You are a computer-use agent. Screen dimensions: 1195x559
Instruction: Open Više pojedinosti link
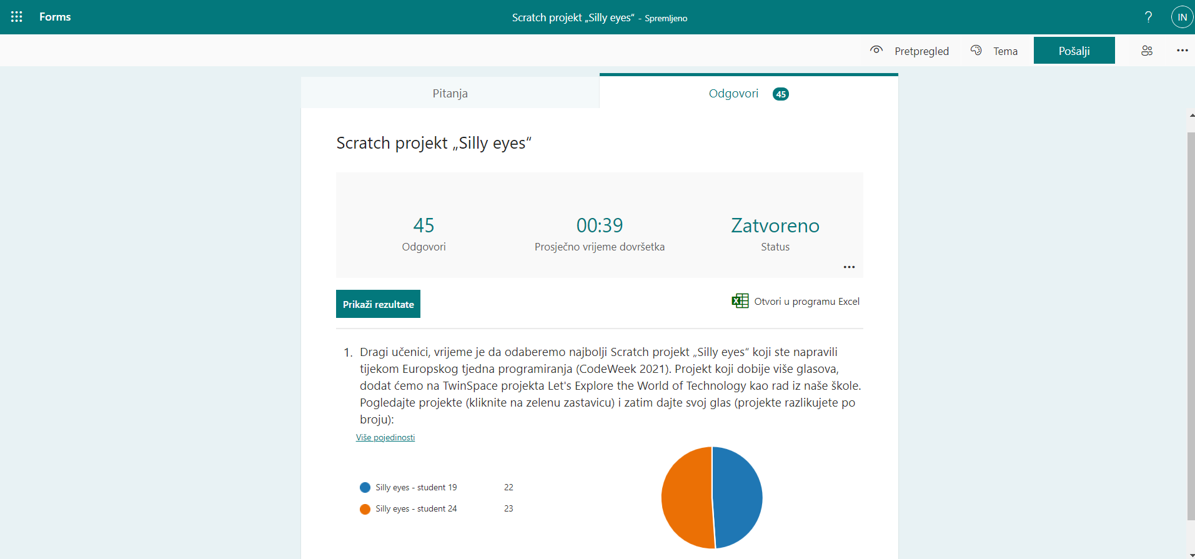pyautogui.click(x=385, y=437)
